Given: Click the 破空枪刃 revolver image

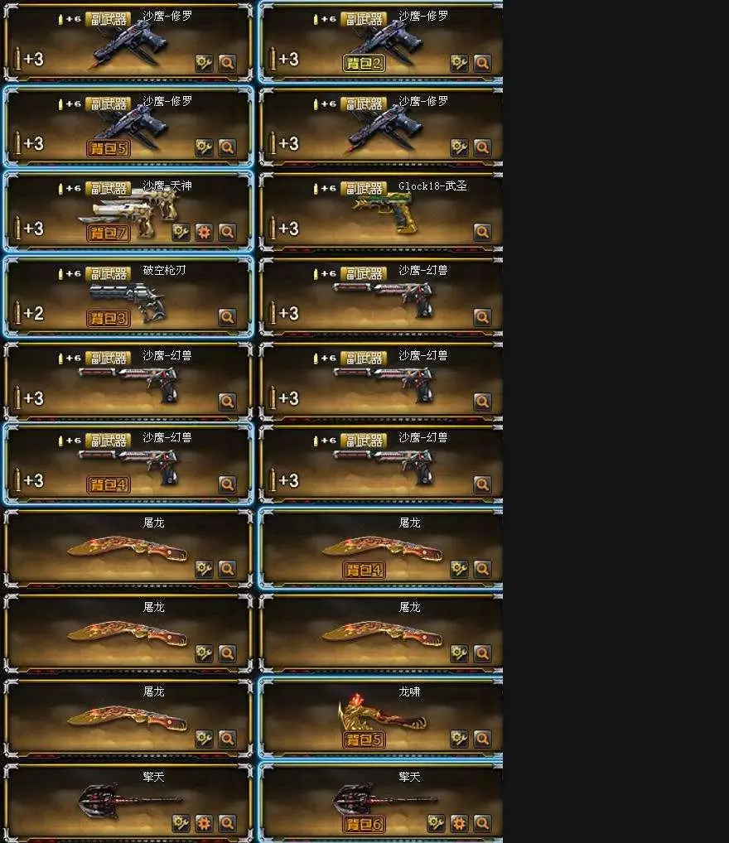Looking at the screenshot, I should (128, 302).
